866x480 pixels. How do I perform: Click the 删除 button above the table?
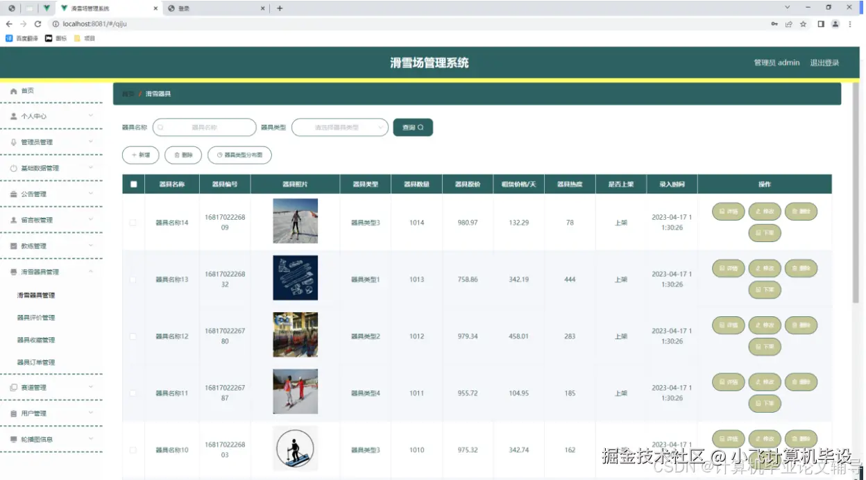click(x=183, y=155)
